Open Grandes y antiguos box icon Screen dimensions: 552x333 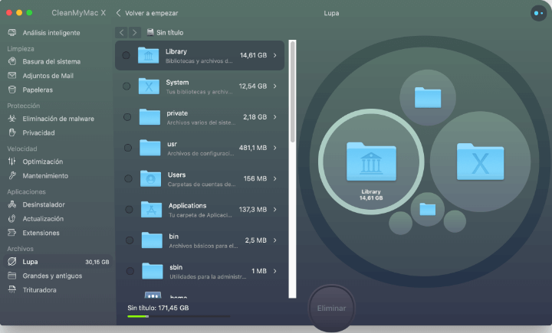coord(12,276)
